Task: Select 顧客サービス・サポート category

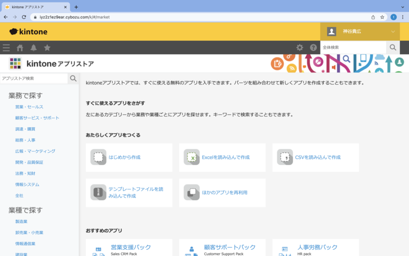Action: coord(37,118)
